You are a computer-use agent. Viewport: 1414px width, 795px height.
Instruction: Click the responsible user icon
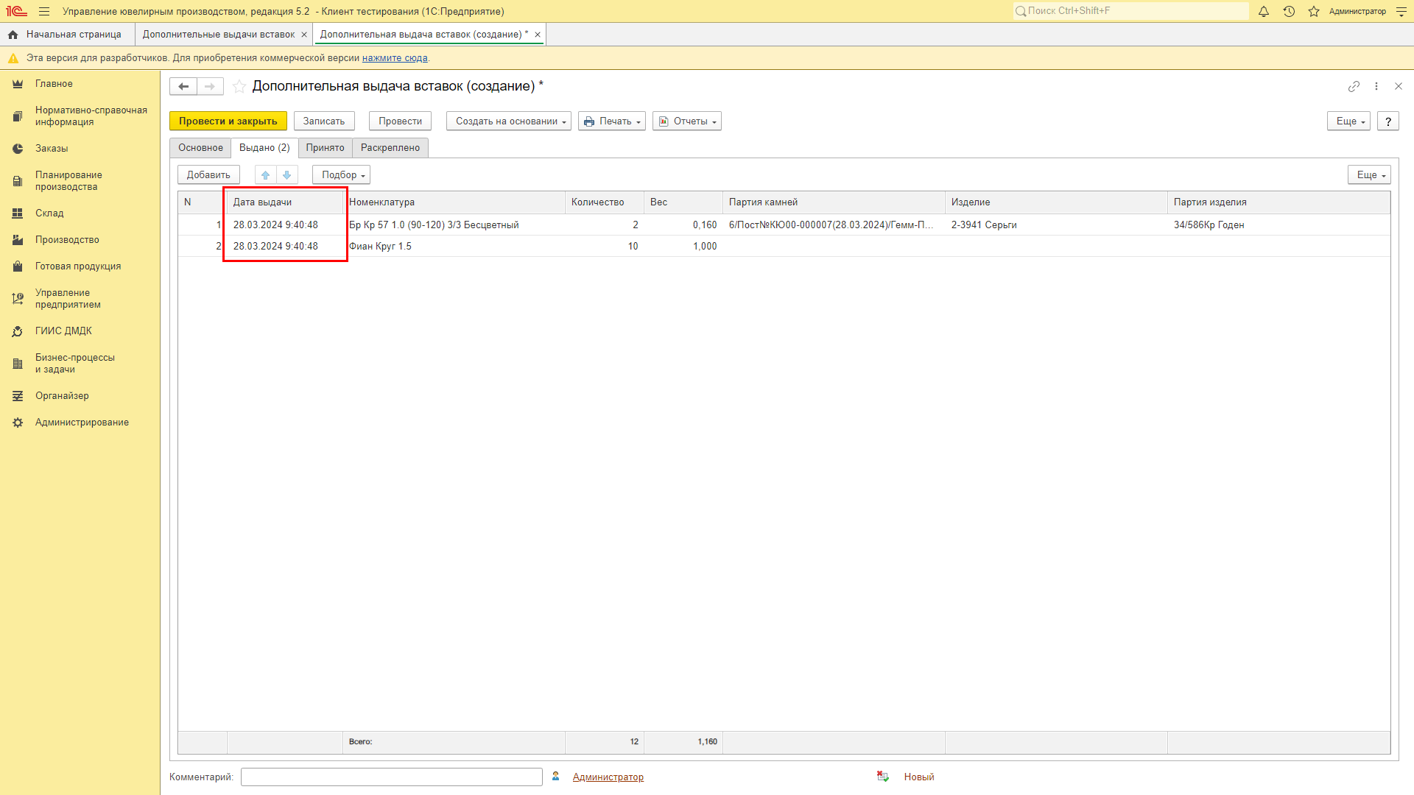[x=556, y=777]
